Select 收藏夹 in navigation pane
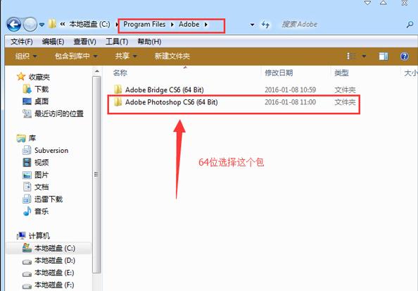 39,78
